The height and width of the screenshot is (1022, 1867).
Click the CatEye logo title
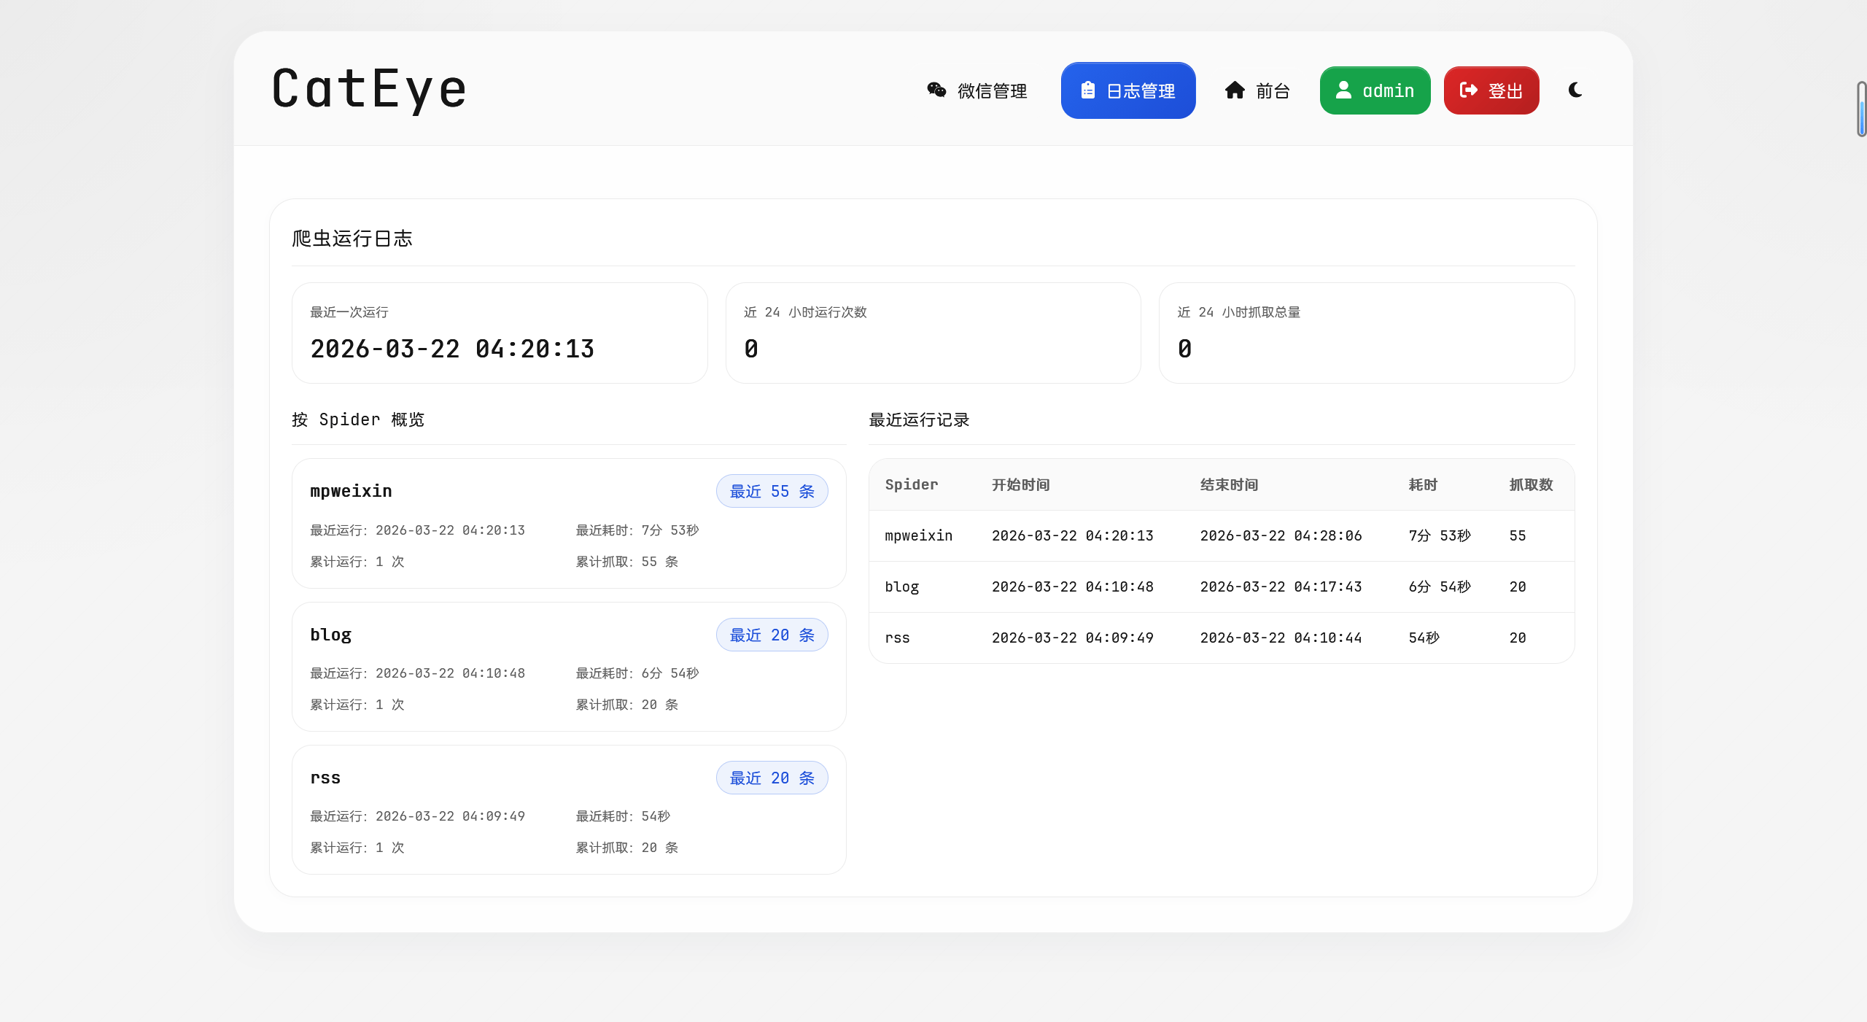(x=369, y=89)
